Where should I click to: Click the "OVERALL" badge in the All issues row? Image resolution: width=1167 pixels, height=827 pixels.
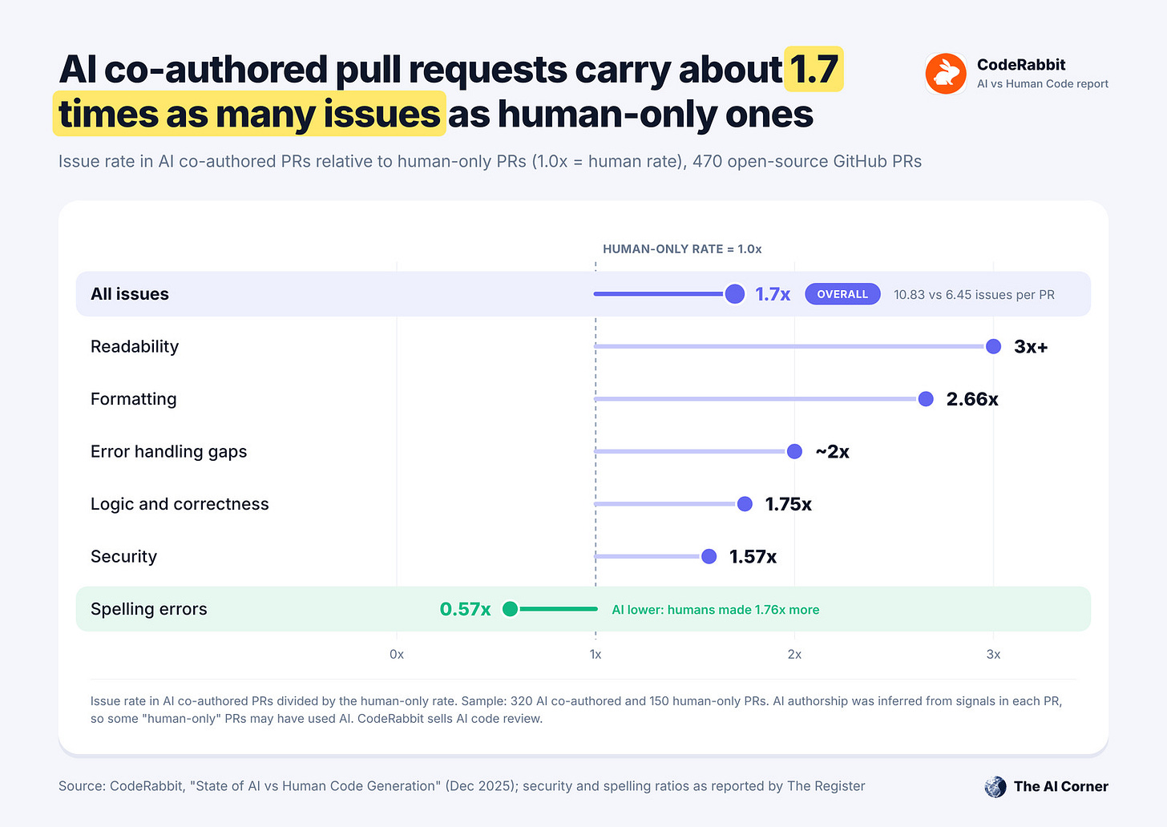842,294
